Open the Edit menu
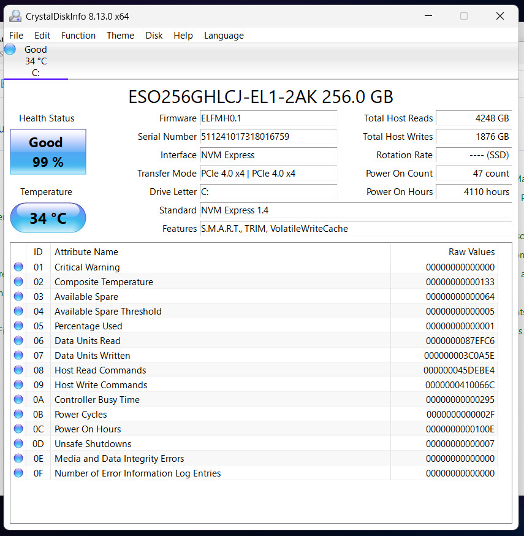Image resolution: width=524 pixels, height=536 pixels. (42, 36)
